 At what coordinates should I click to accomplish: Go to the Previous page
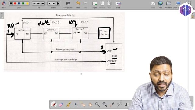click(x=102, y=5)
